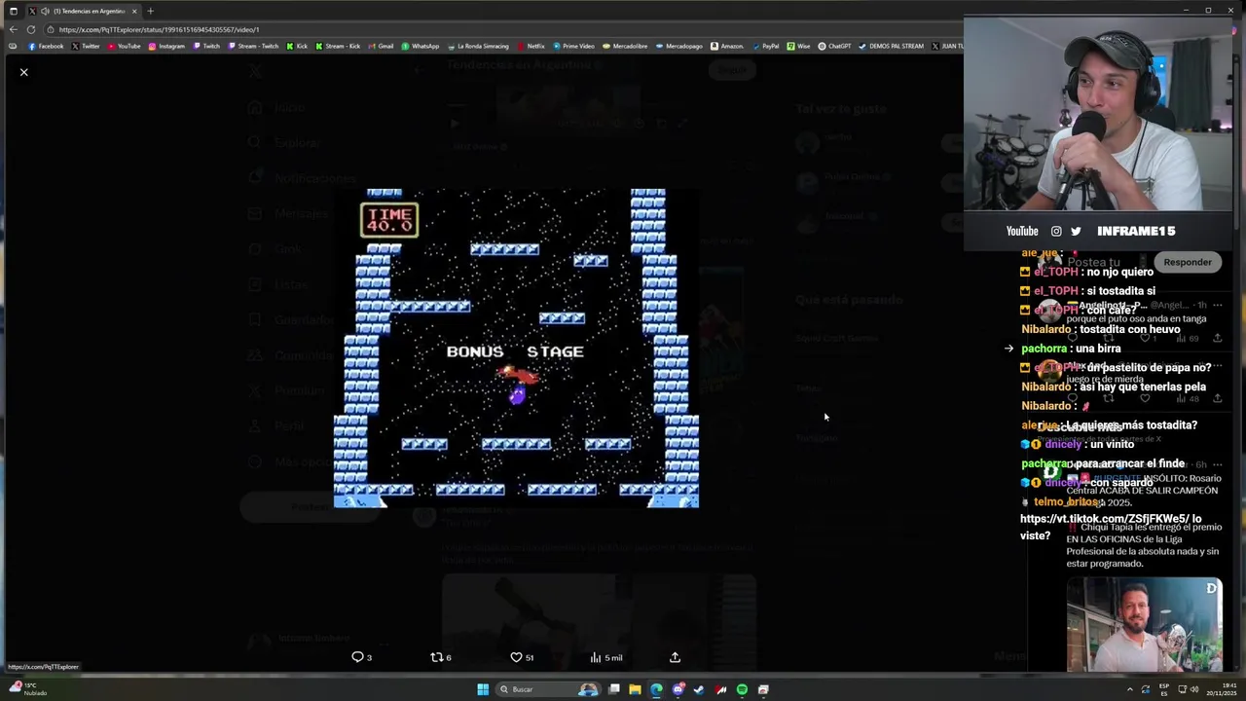Repost the tweet with 6 reposts
This screenshot has height=701, width=1246.
pos(441,657)
